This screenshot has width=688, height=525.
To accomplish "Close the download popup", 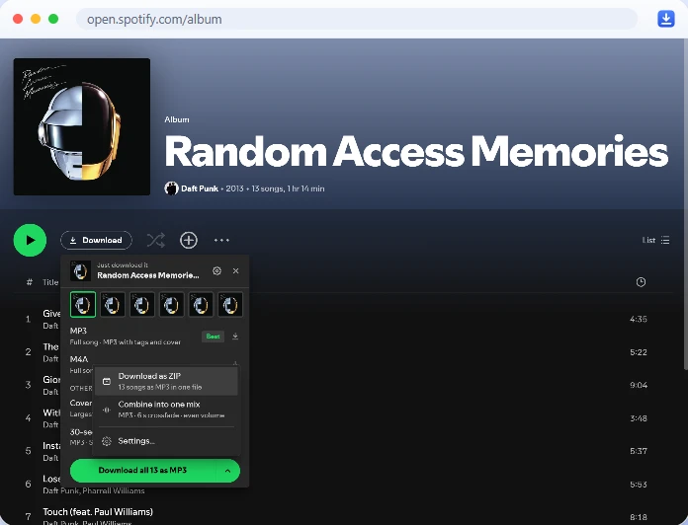I will tap(235, 271).
